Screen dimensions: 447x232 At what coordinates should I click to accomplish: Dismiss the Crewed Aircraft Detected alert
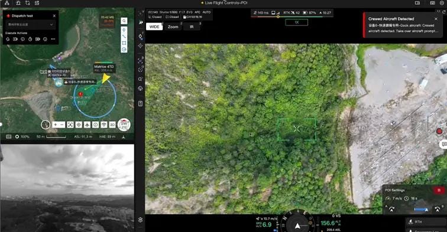(436, 19)
